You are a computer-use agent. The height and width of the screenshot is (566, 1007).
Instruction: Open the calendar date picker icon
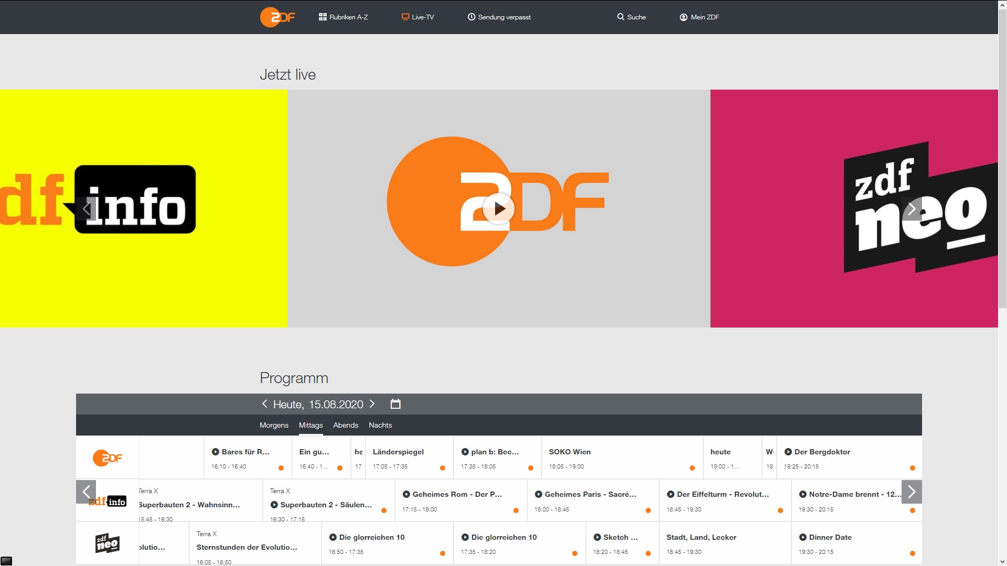pos(395,404)
